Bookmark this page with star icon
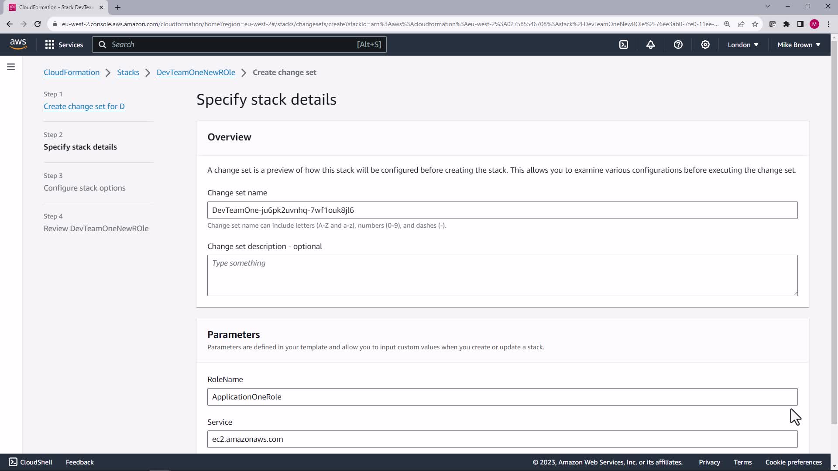 pos(755,24)
